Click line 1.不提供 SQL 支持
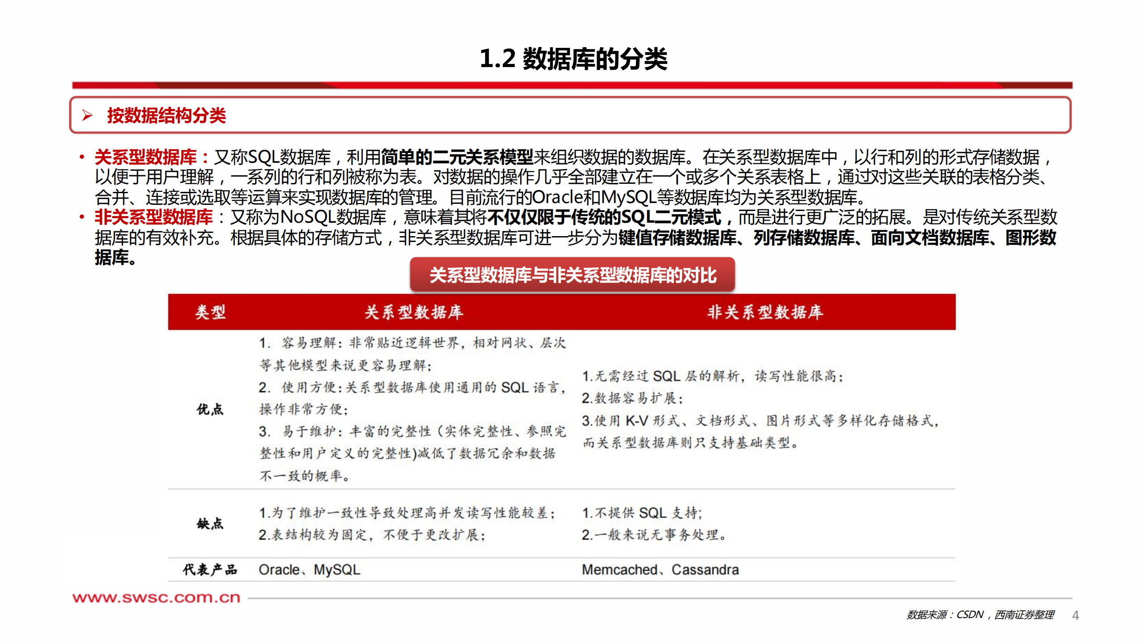1145x644 pixels. [x=642, y=513]
